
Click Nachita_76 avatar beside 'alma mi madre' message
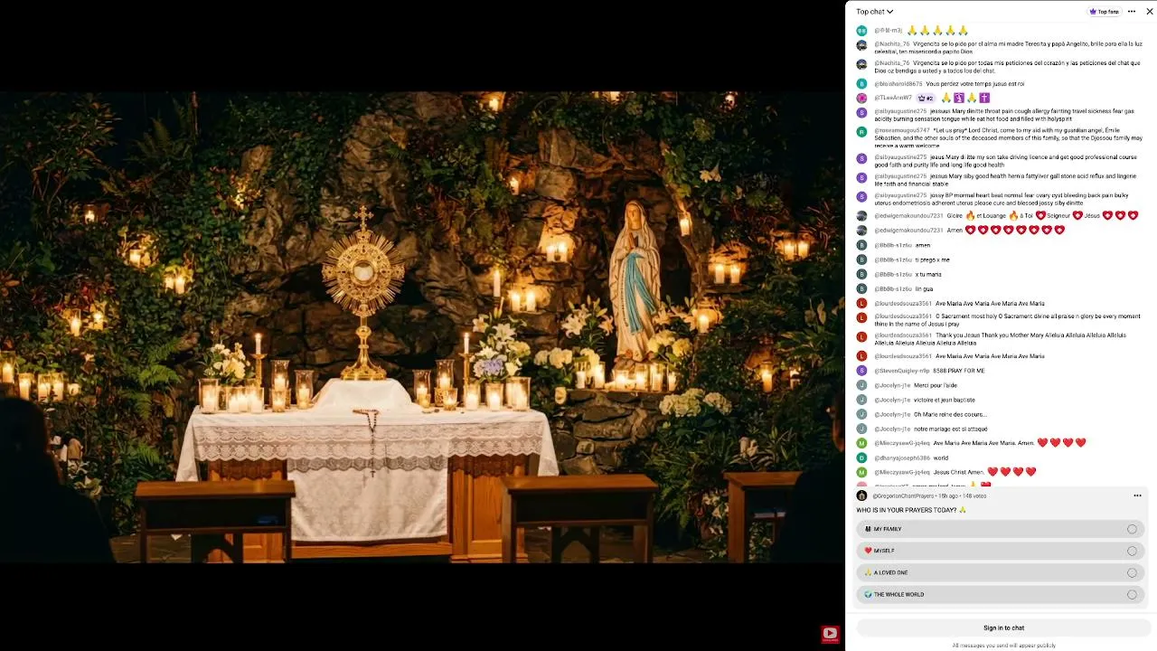[x=861, y=45]
